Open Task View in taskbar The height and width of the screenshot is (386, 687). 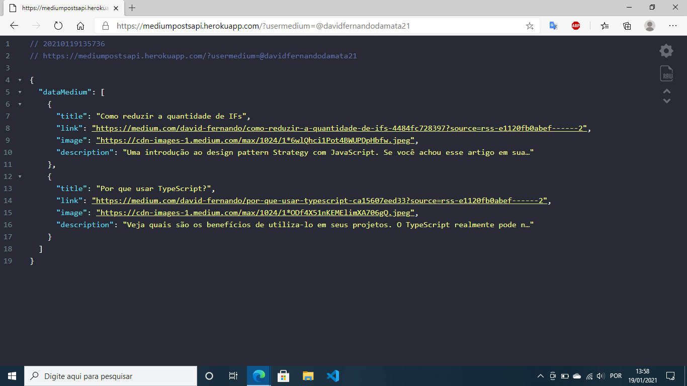tap(233, 376)
